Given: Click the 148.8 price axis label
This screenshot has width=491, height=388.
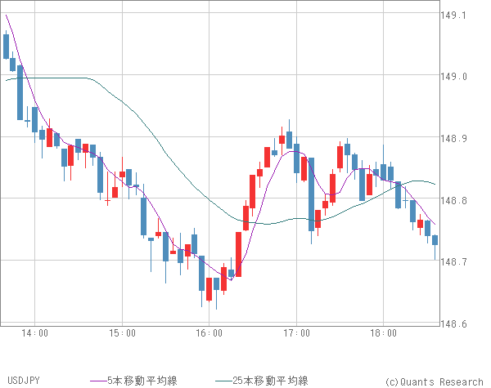Looking at the screenshot, I should pos(453,200).
